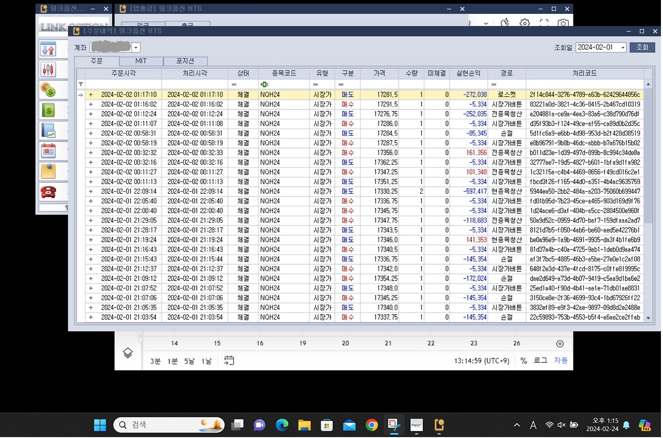This screenshot has height=438, width=663.
Task: Click the yellow notepad icon in sidebar
Action: point(48,171)
